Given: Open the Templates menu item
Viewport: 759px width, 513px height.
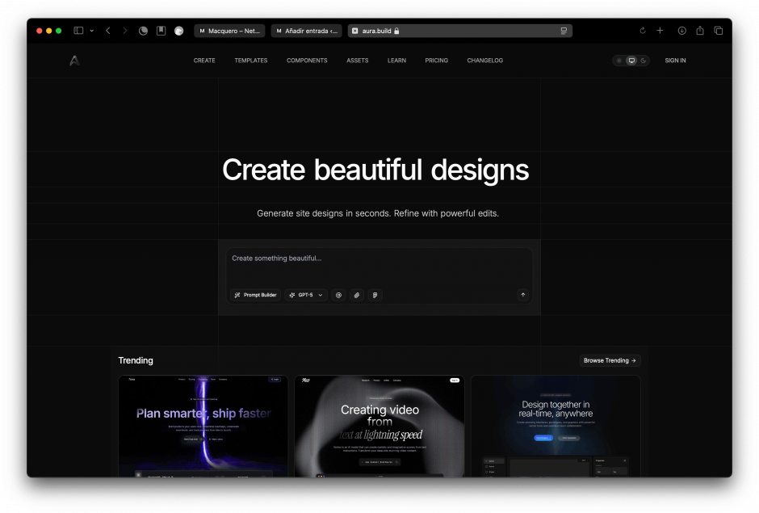Looking at the screenshot, I should coord(250,61).
